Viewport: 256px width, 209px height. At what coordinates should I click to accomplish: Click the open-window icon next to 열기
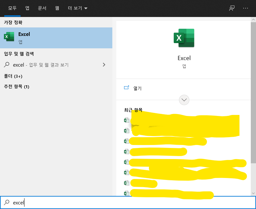(126, 88)
